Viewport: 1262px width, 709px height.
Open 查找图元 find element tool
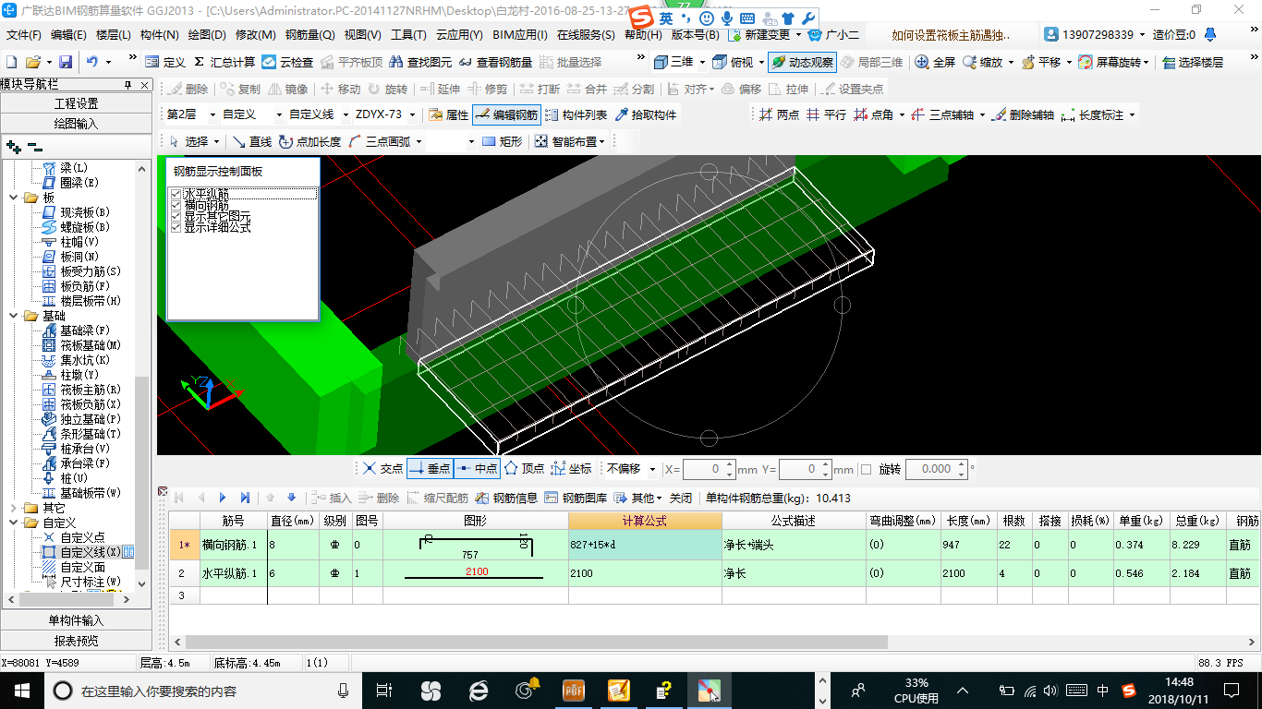coord(419,62)
